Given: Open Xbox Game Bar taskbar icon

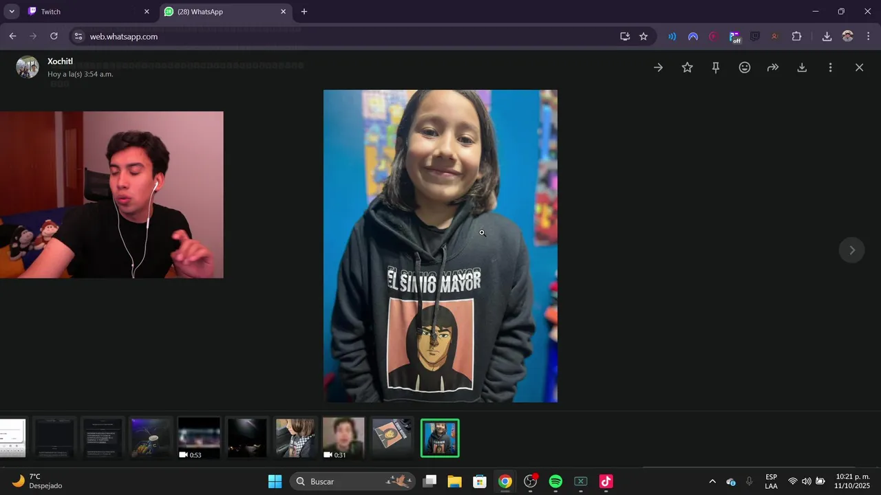Looking at the screenshot, I should click(x=581, y=481).
